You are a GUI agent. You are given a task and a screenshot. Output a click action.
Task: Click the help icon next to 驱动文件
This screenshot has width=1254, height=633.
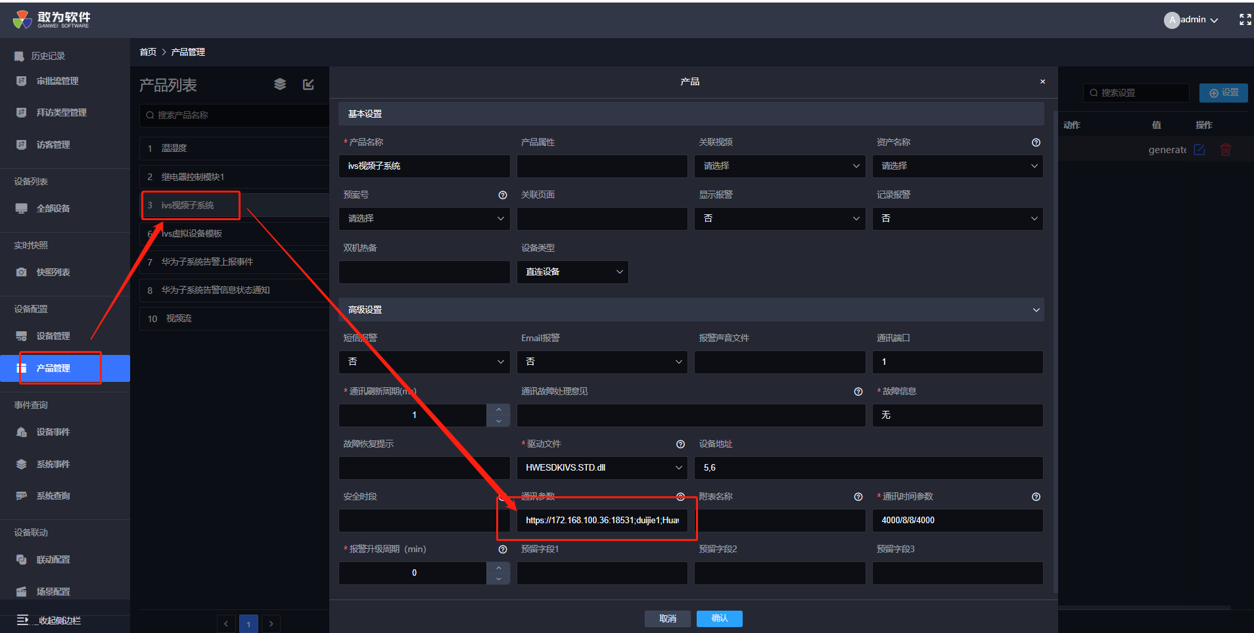680,444
